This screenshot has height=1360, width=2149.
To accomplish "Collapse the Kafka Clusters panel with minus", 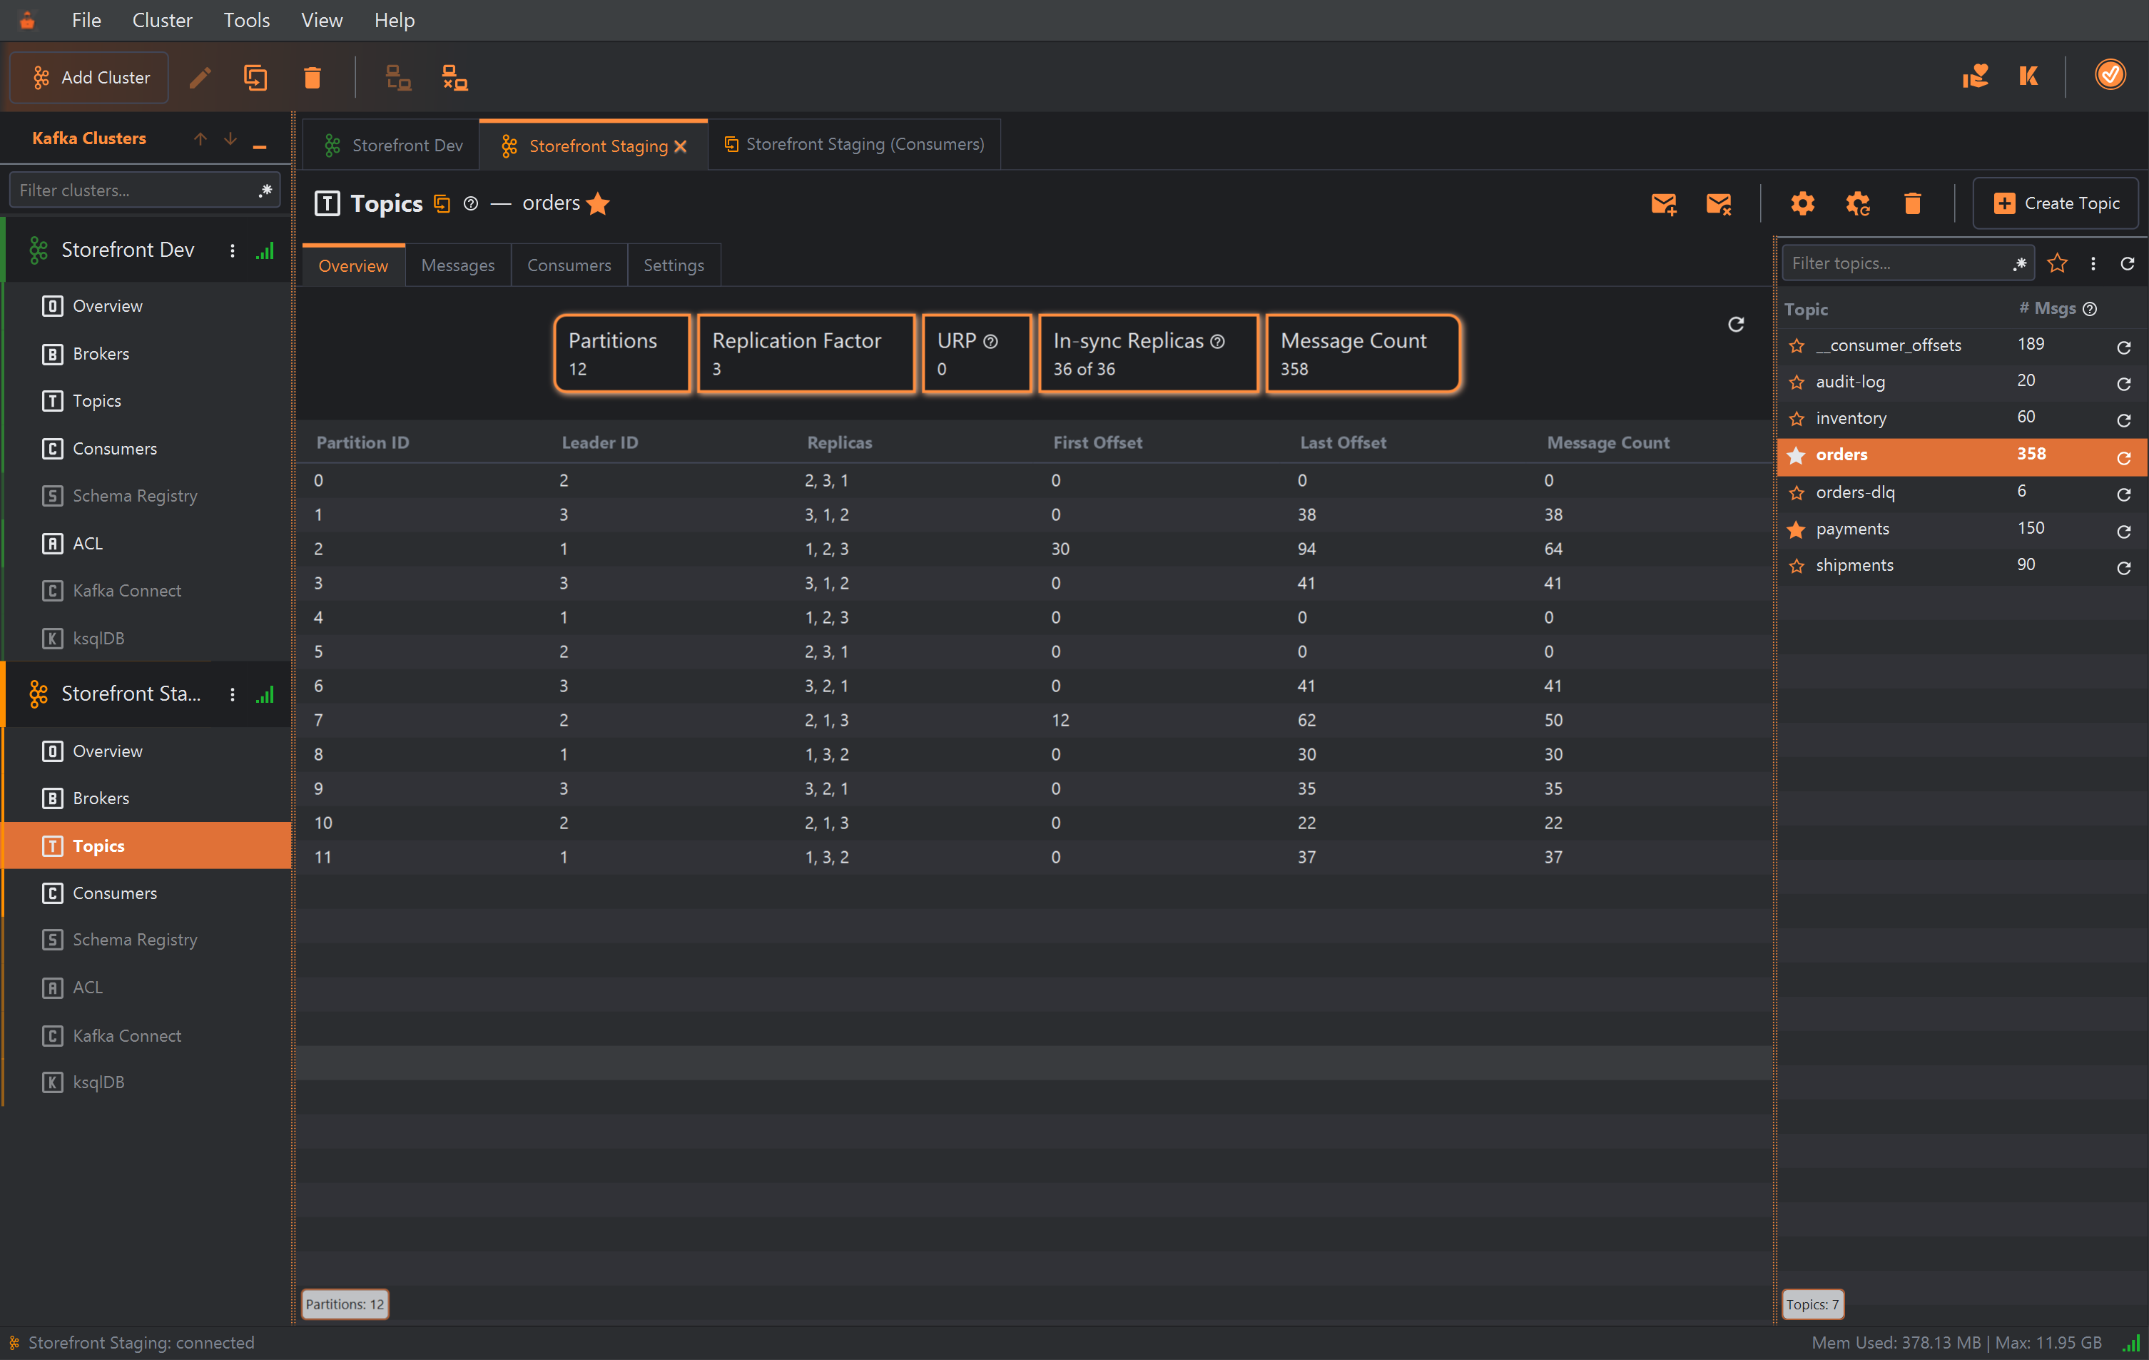I will click(260, 146).
